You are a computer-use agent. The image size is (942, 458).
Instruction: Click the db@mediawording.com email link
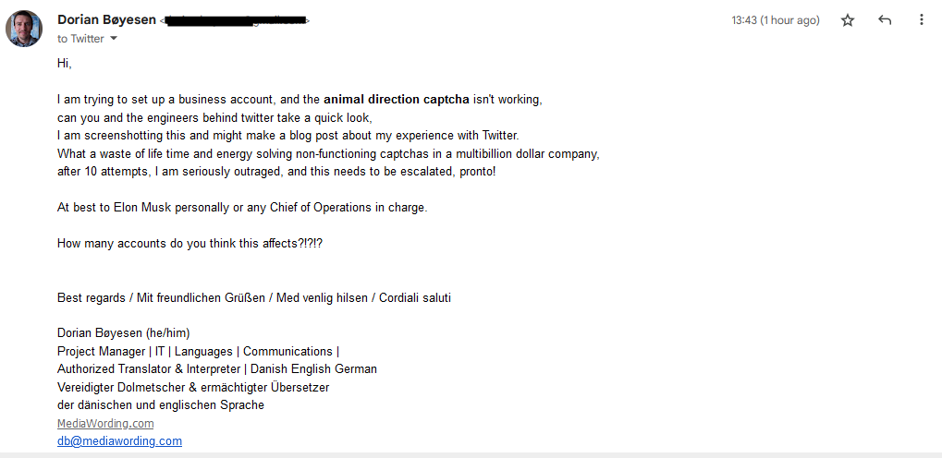[x=119, y=441]
